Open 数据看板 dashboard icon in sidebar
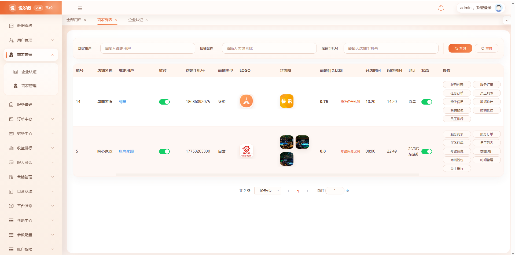 coord(11,26)
